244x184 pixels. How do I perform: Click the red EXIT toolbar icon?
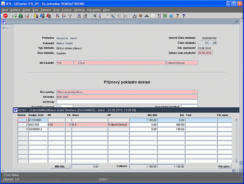point(6,16)
